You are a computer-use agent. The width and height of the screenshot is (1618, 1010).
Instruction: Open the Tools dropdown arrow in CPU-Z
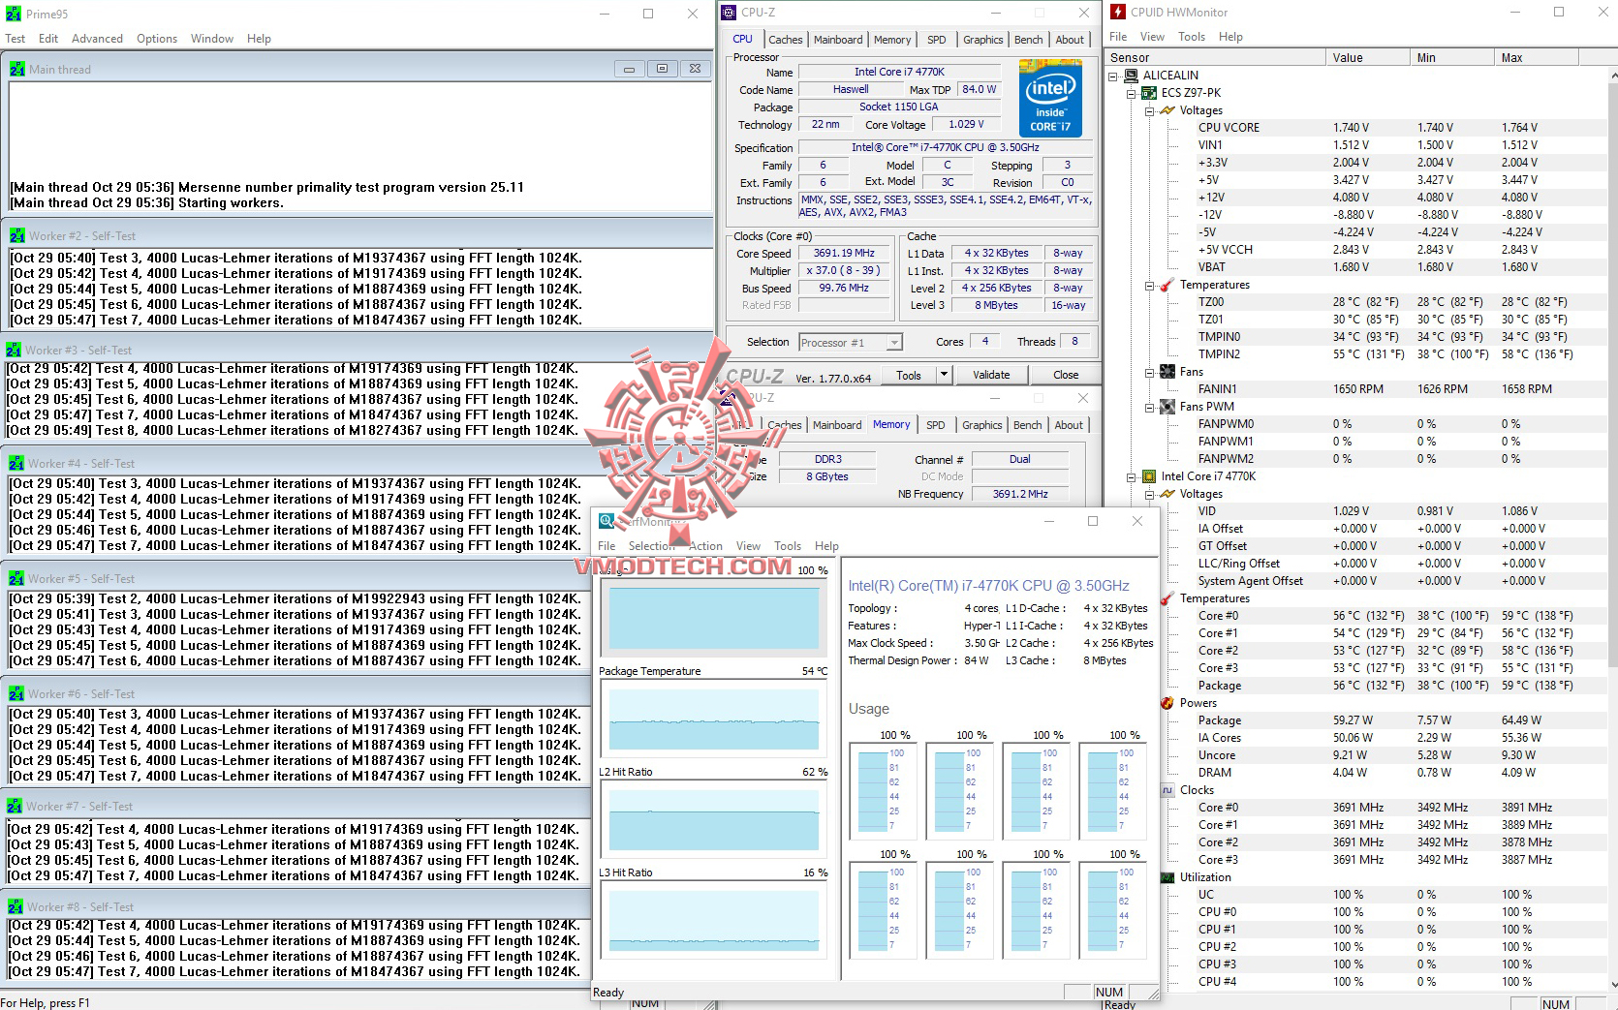(x=943, y=375)
